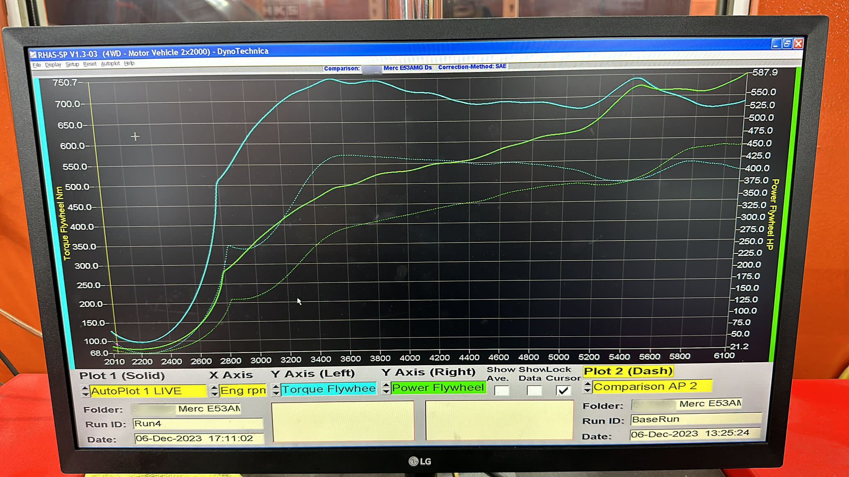The image size is (849, 477).
Task: Click the 587.9 power maximum label
Action: 765,72
